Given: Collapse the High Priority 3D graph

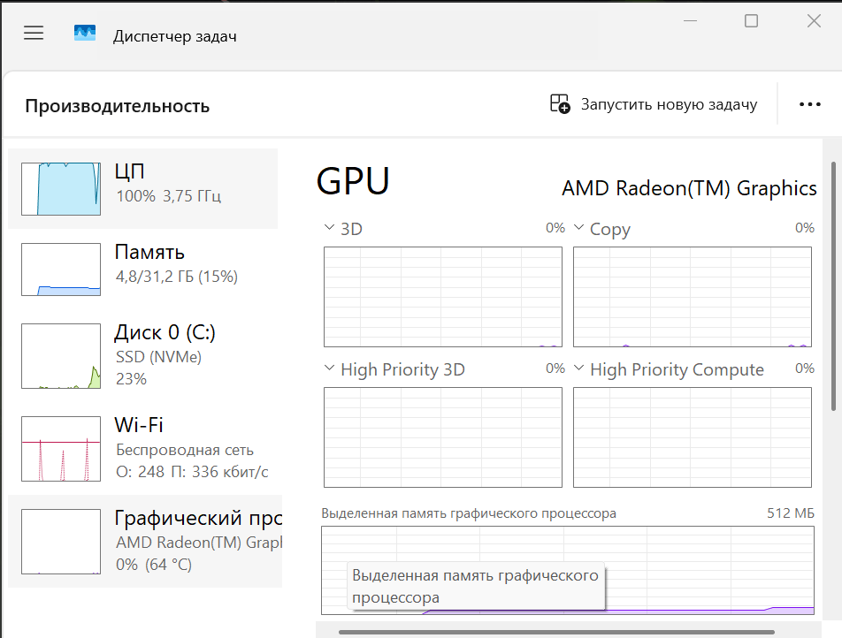Looking at the screenshot, I should tap(328, 368).
